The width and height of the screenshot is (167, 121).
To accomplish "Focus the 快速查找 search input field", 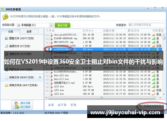I will pyautogui.click(x=146, y=25).
